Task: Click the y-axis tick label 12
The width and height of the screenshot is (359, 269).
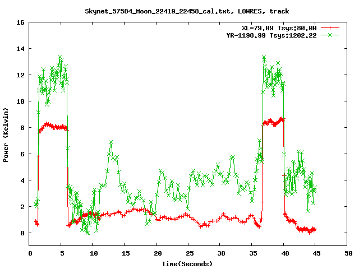Action: tap(20, 75)
